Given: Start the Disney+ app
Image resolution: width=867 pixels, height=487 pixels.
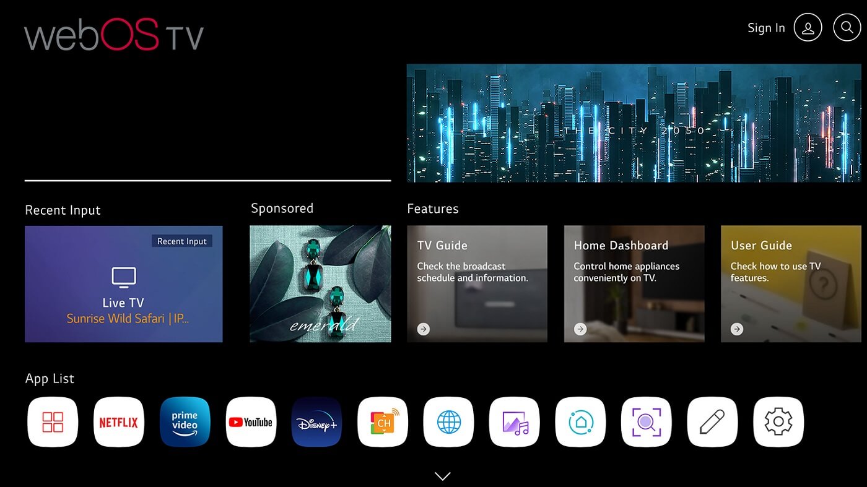Looking at the screenshot, I should [316, 422].
